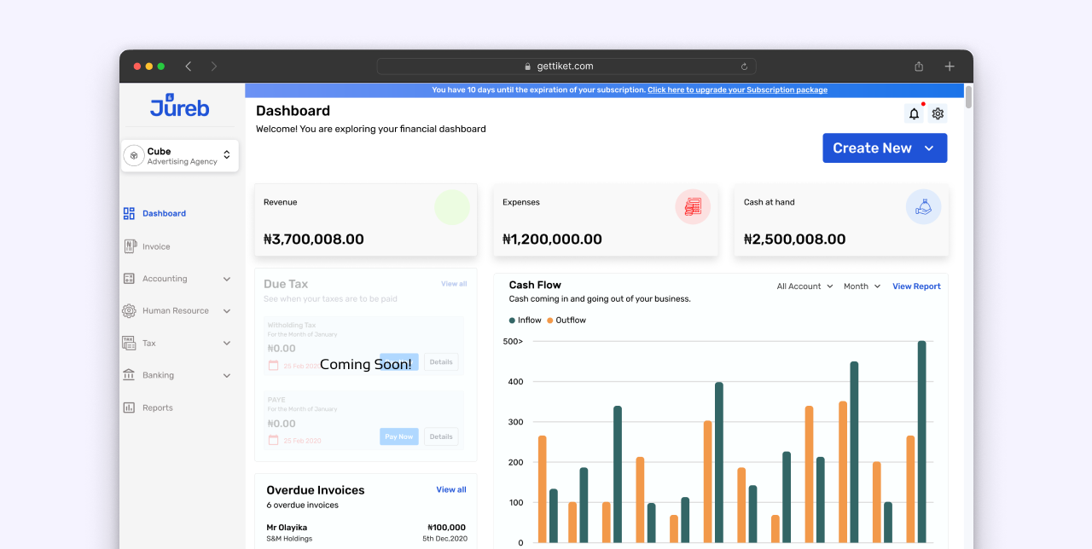Click View Report in Cash Flow
Viewport: 1092px width, 549px height.
point(916,286)
